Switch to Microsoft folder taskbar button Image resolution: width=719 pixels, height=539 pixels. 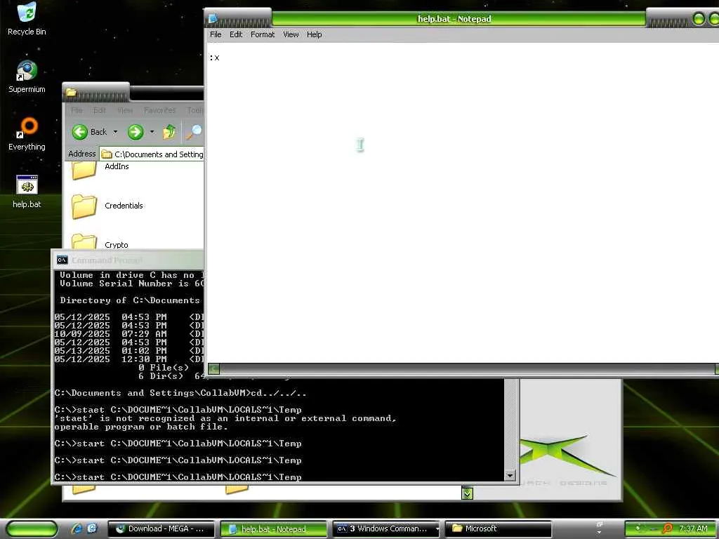point(498,529)
